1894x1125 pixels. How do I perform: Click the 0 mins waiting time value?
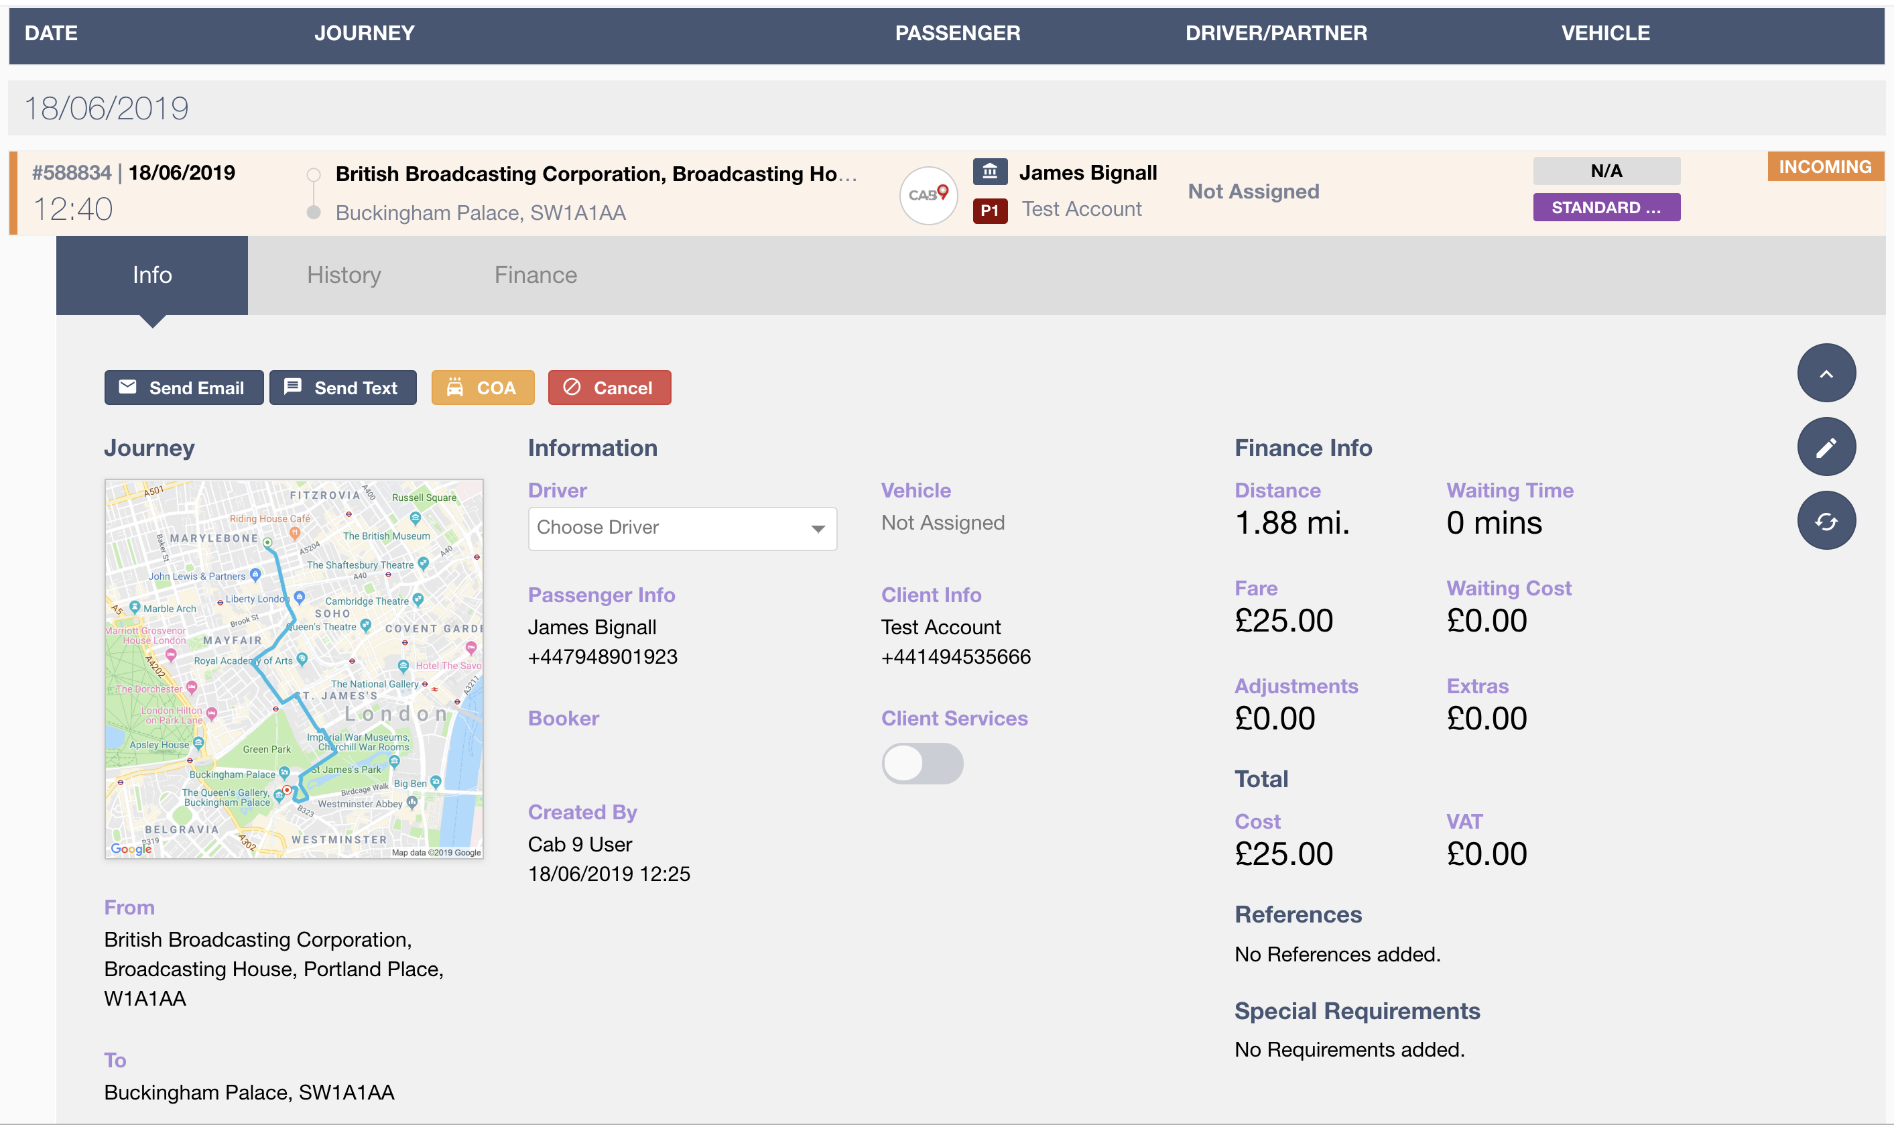point(1493,522)
